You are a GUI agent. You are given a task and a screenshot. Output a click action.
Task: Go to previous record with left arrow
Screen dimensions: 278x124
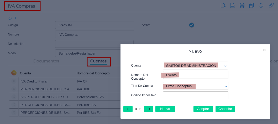128,109
